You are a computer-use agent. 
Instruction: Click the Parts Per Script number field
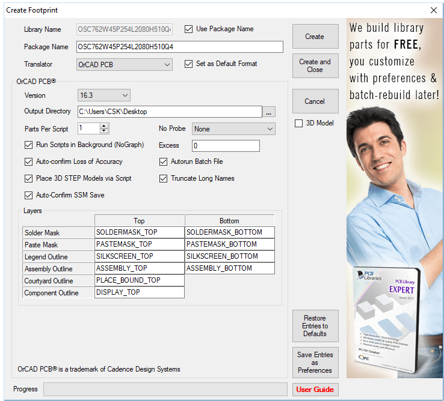(89, 128)
